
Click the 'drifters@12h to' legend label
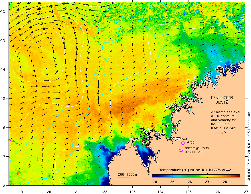(x=197, y=148)
